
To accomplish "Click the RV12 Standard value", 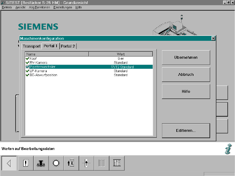I will [x=122, y=67].
